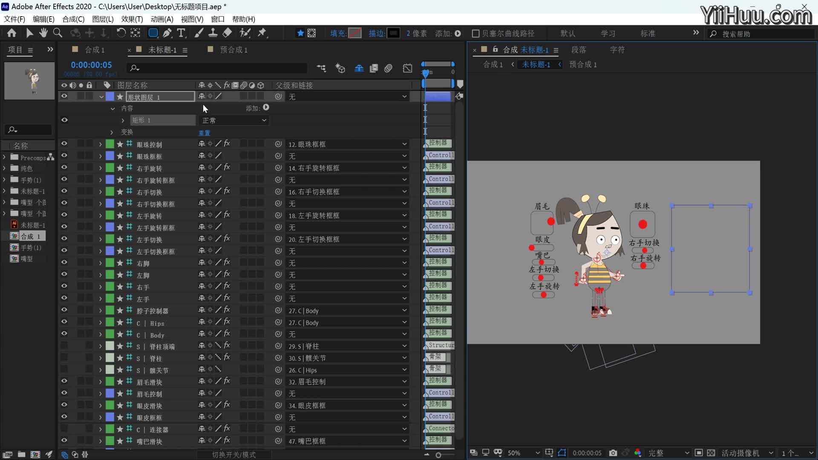Select the Rotation tool

click(x=121, y=33)
